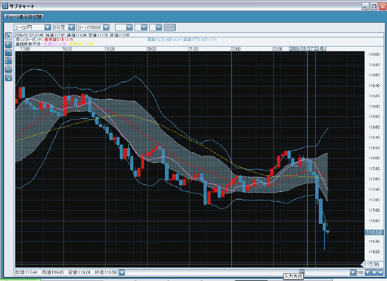The width and height of the screenshot is (387, 281).
Task: Select the cursor pointer tool in left toolbar
Action: pos(9,36)
